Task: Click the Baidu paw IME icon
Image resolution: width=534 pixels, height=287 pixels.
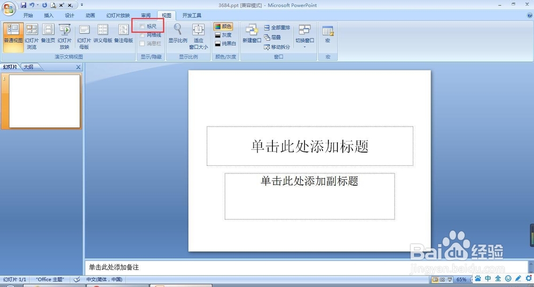Action: coord(478,278)
